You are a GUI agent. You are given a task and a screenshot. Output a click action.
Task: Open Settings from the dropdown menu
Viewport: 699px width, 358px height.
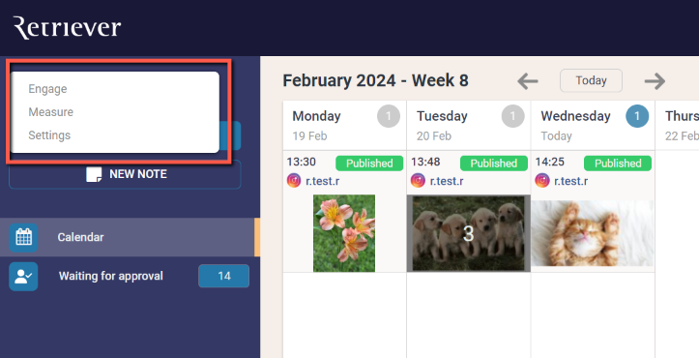point(49,135)
